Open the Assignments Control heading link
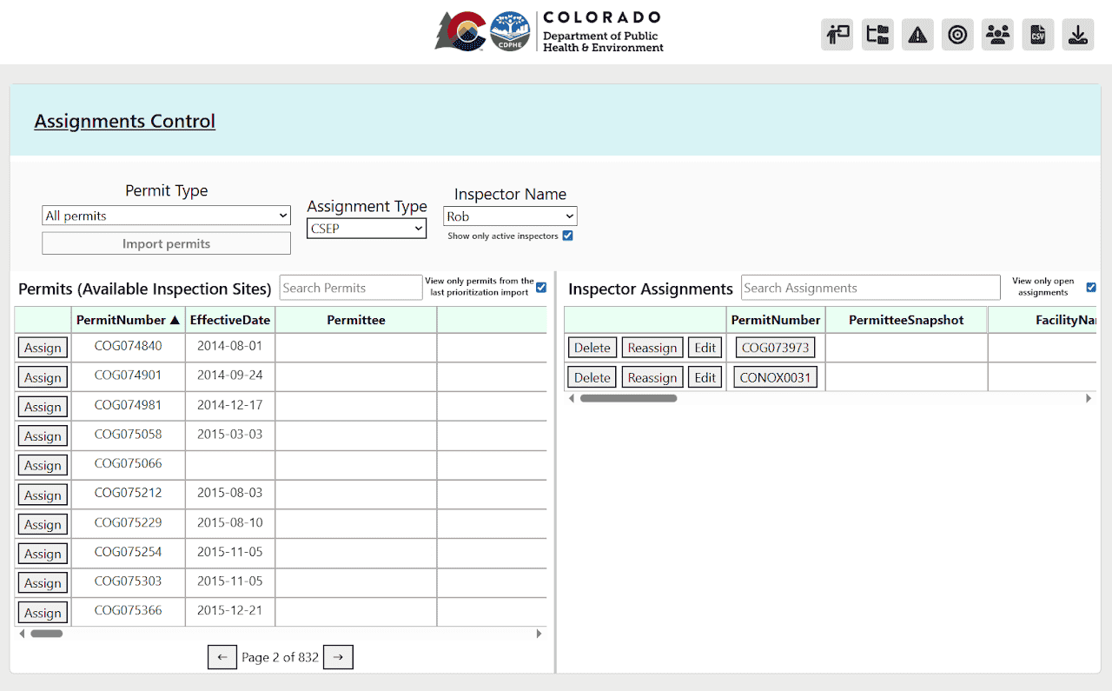This screenshot has height=691, width=1112. [125, 121]
